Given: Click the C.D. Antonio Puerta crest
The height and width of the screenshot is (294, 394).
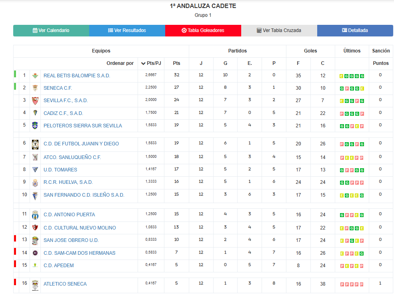Looking at the screenshot, I should tap(35, 215).
